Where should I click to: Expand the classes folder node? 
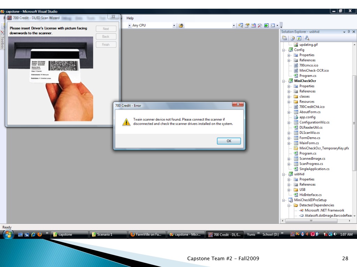[289, 97]
